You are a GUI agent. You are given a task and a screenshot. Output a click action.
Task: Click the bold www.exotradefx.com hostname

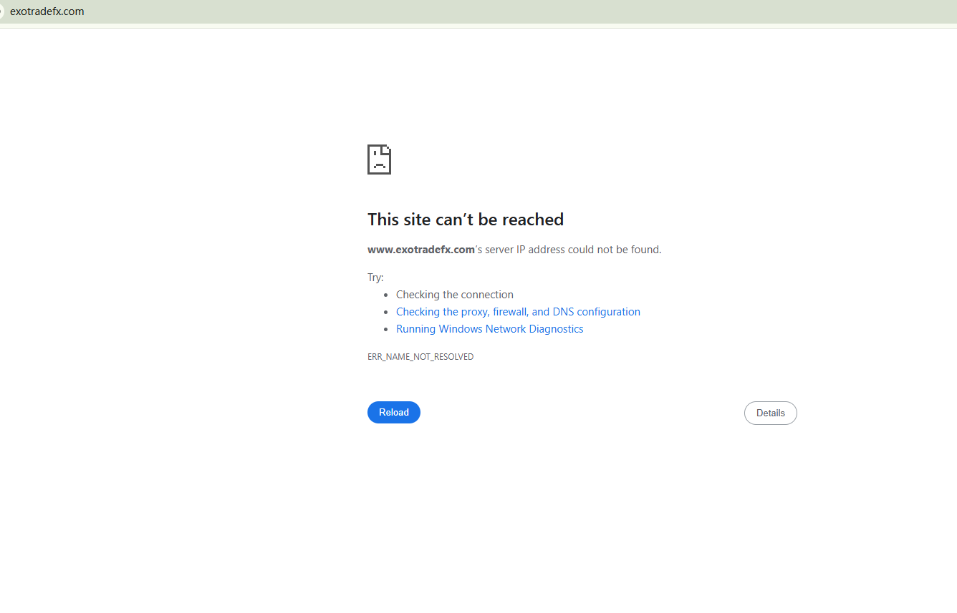pyautogui.click(x=421, y=250)
